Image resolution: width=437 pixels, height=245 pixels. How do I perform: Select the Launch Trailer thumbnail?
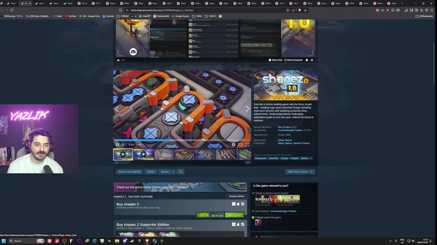(x=123, y=154)
